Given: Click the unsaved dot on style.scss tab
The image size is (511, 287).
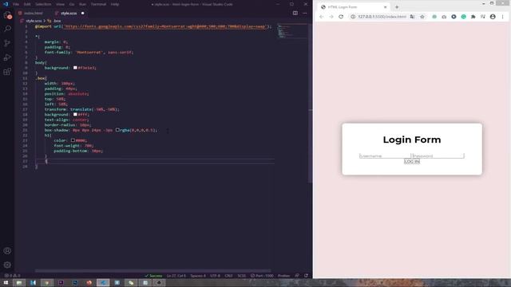Looking at the screenshot, I should pyautogui.click(x=82, y=13).
